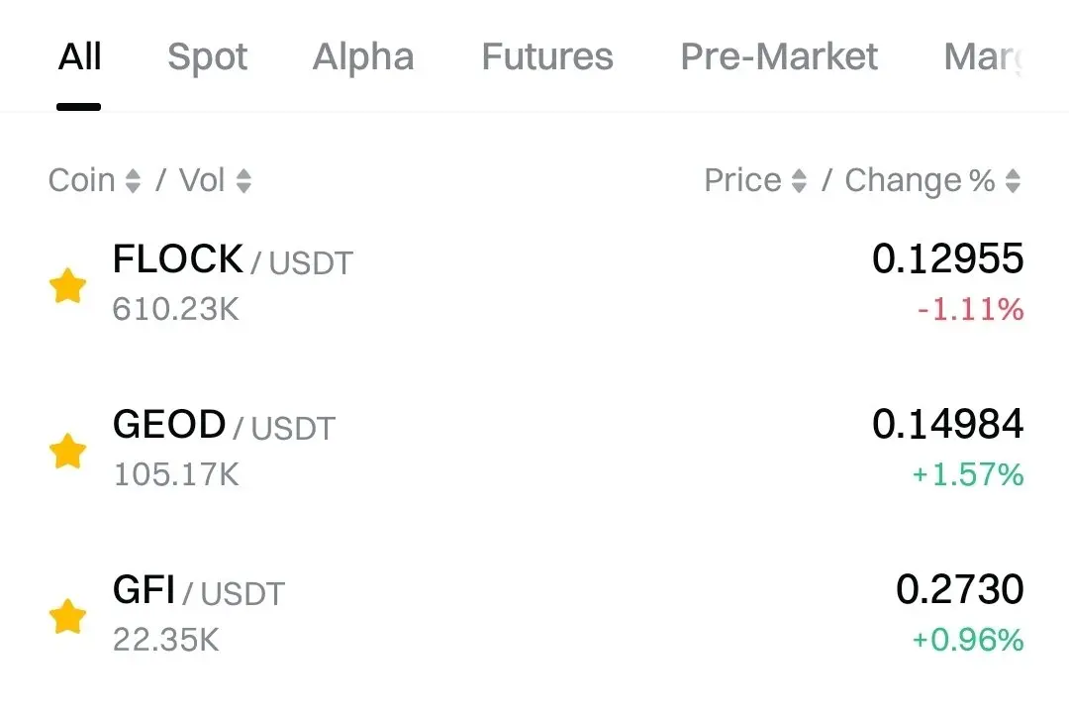Select the Futures tab

coord(547,57)
